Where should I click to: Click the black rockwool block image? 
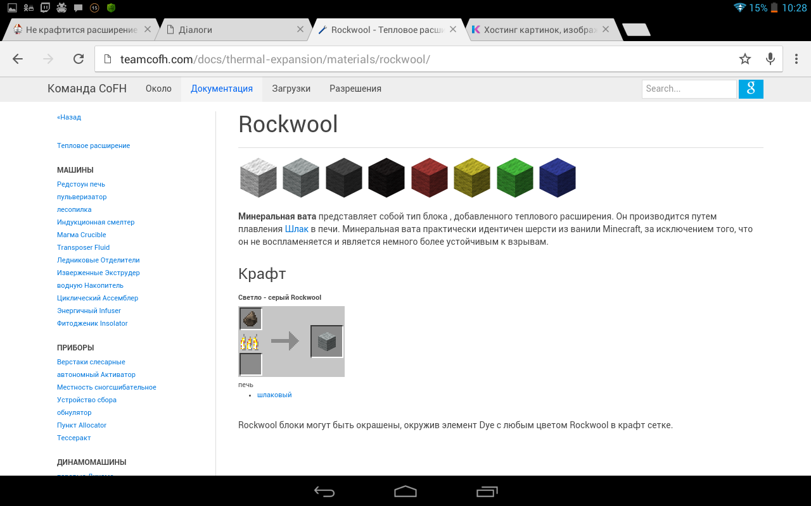(386, 178)
